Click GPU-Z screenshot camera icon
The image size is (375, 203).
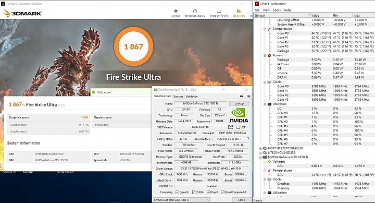point(242,96)
